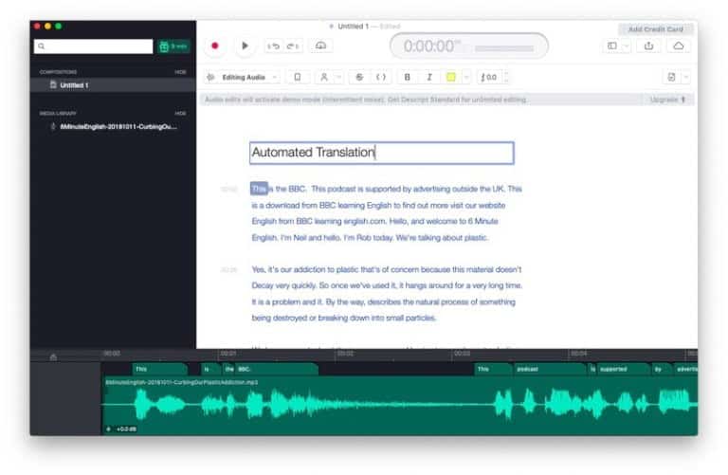Screen dimensions: 728x475
Task: Select the "podcast" word clip on the timeline
Action: coord(550,369)
